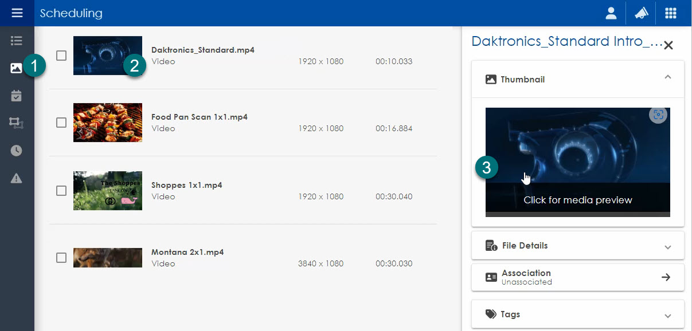Check the Montana 2x1.mp4 checkbox

61,258
